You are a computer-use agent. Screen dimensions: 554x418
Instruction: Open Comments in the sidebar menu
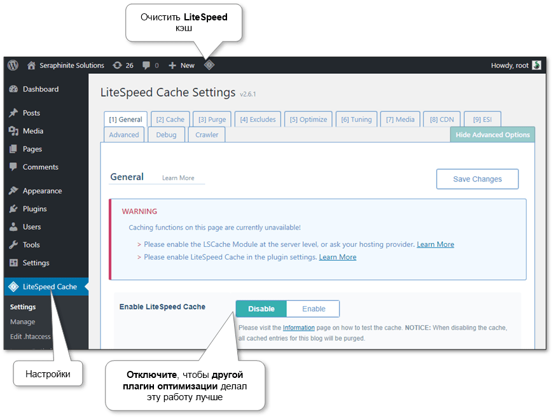(41, 167)
